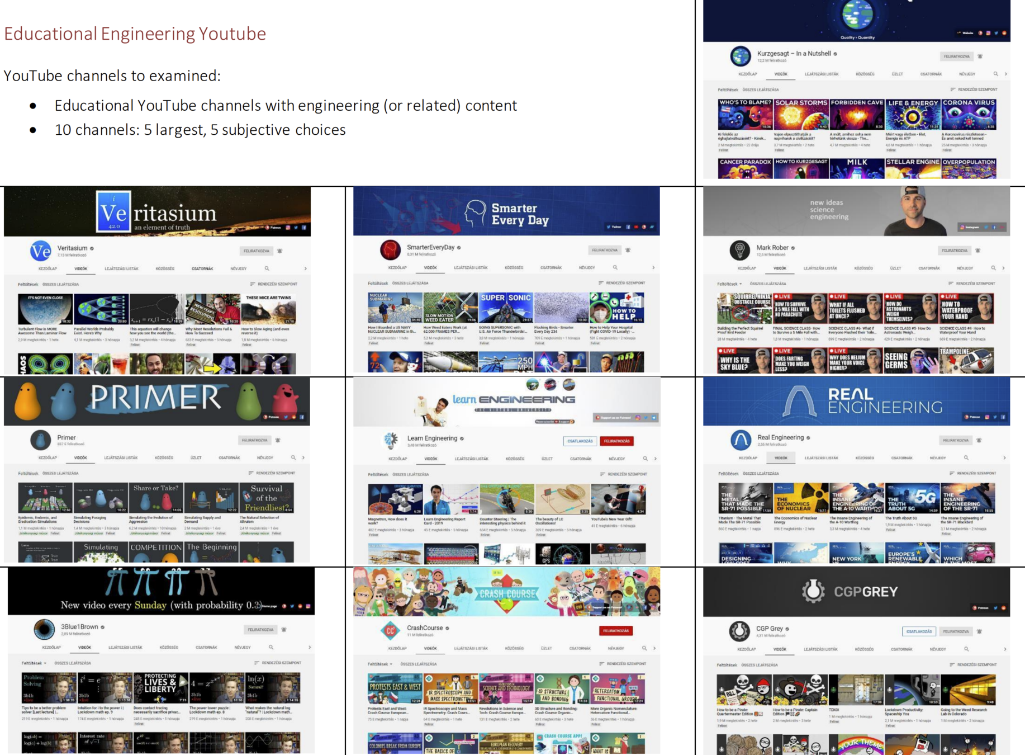Viewport: 1025px width, 755px height.
Task: Click the CSATLAKOZÁS join button on Learn Engineering
Action: (580, 441)
